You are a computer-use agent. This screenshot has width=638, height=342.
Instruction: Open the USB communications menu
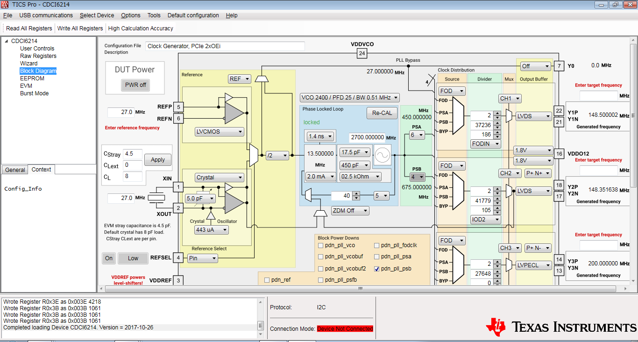[x=46, y=15]
